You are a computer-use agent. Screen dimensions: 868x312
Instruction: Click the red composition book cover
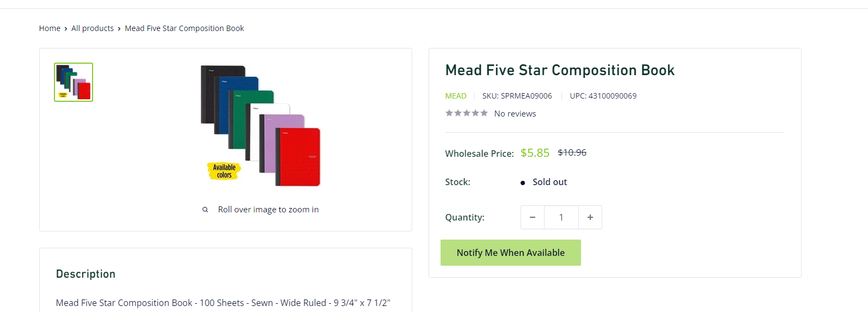click(298, 157)
